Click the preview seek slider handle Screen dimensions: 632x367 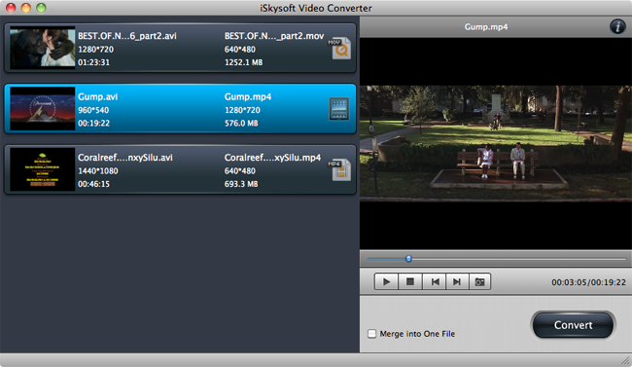pyautogui.click(x=408, y=258)
